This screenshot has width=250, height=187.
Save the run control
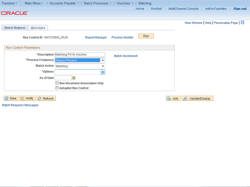pos(11,98)
